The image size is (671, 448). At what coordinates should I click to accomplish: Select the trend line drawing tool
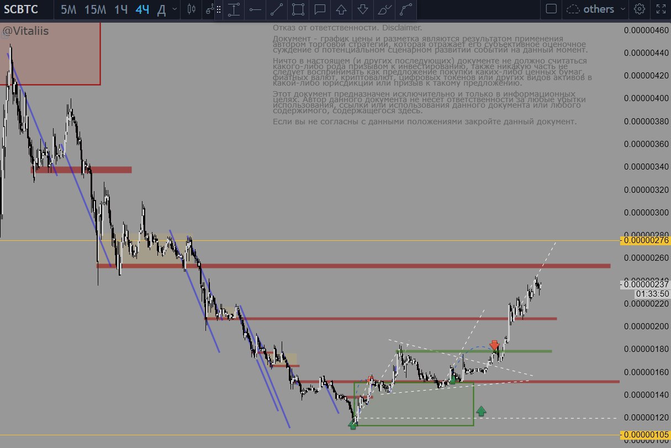(277, 9)
